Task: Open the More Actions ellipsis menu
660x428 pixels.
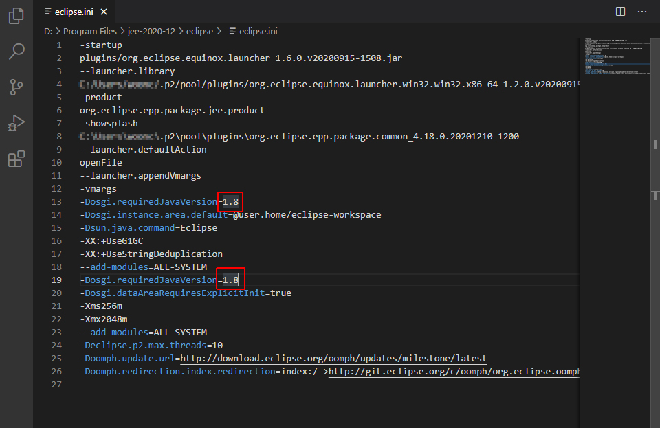Action: pos(642,12)
